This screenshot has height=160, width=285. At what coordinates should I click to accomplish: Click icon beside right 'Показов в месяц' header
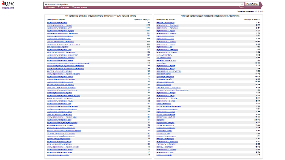click(x=259, y=19)
